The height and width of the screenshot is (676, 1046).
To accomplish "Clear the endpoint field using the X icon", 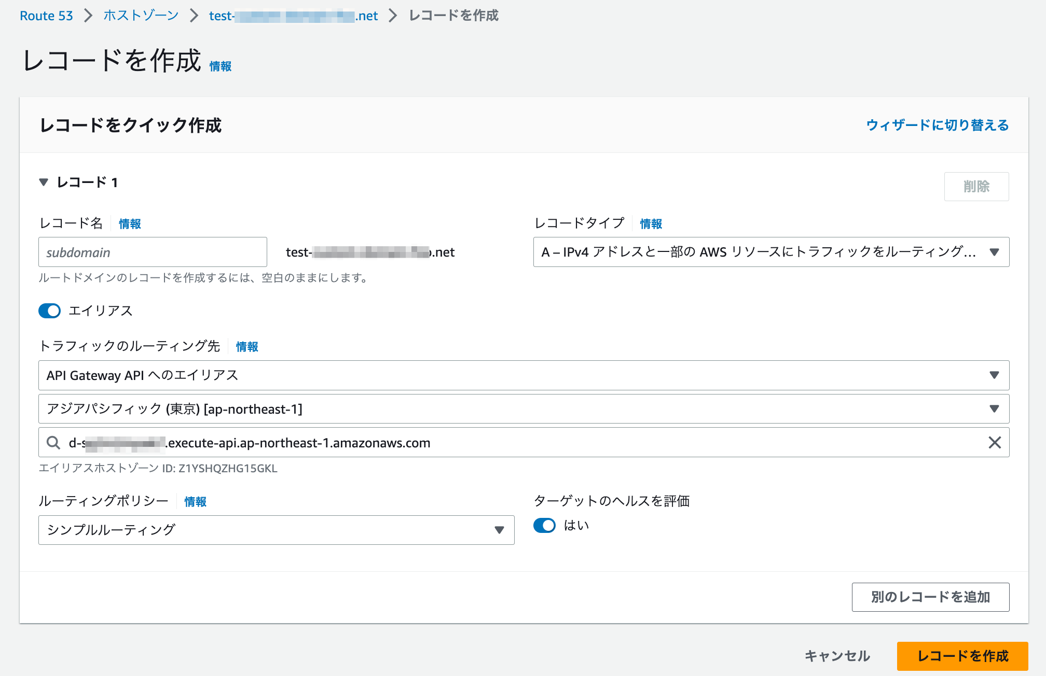I will (996, 443).
